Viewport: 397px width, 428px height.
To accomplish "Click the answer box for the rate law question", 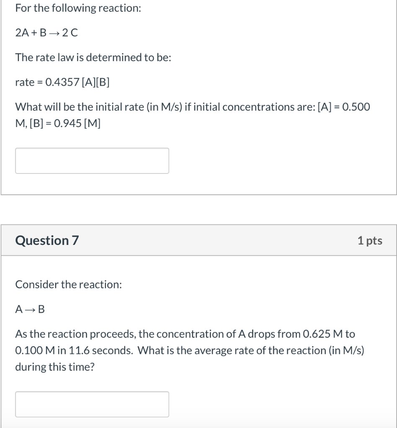I will (x=92, y=160).
